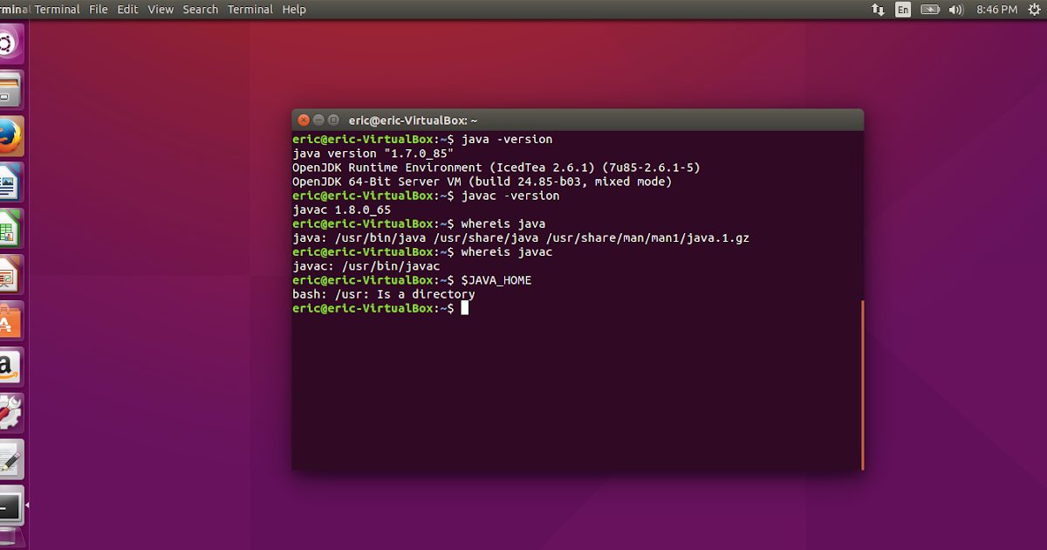Click 'bash: /usr: Is a directory' line
This screenshot has height=550, width=1047.
384,294
